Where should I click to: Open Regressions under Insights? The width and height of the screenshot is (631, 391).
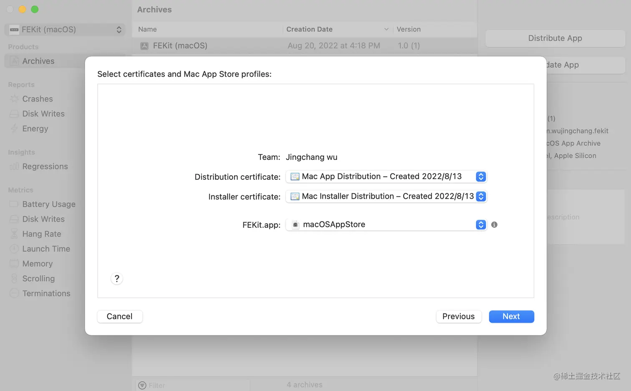pyautogui.click(x=45, y=166)
